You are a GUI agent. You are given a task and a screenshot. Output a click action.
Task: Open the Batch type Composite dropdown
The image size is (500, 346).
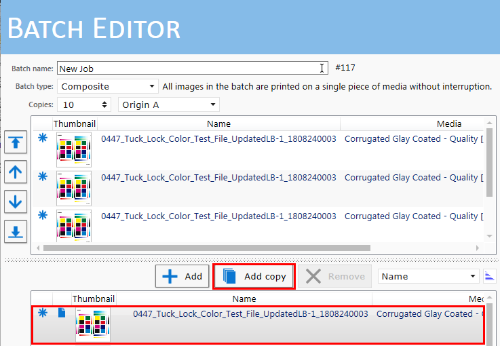point(108,86)
